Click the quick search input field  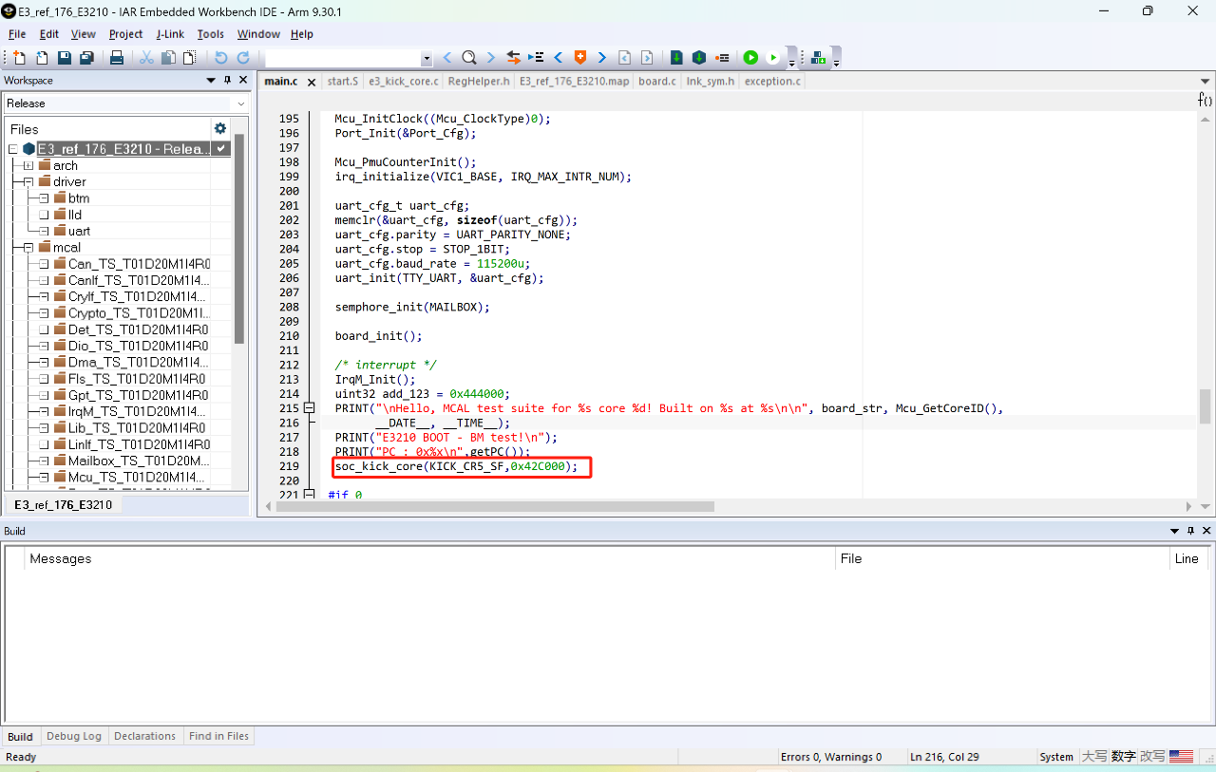click(x=342, y=58)
